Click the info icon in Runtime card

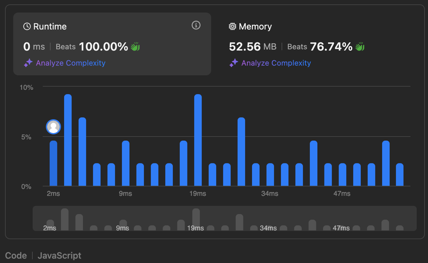point(196,26)
